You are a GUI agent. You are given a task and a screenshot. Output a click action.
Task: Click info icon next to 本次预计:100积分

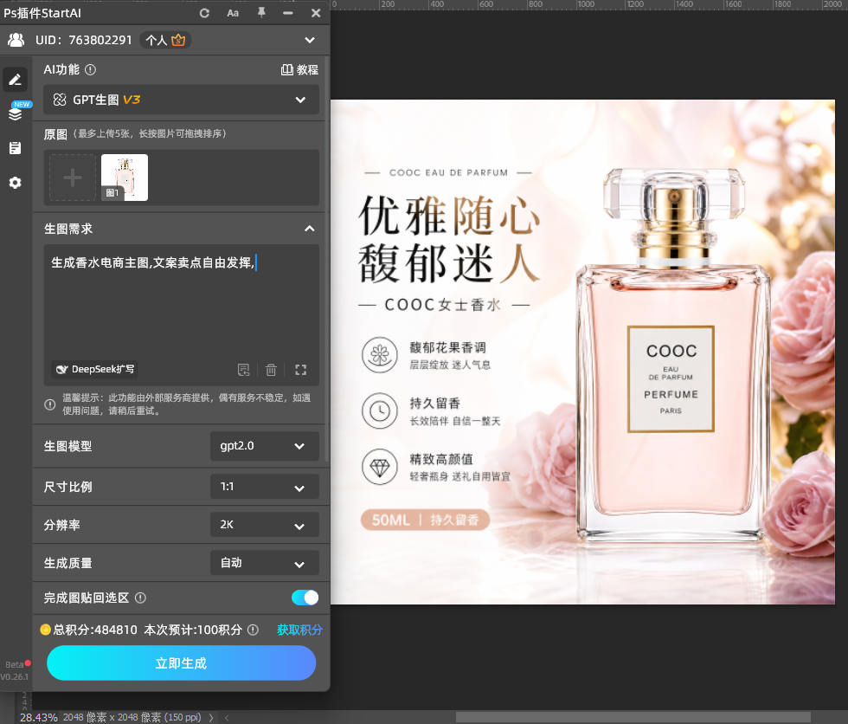pyautogui.click(x=253, y=630)
